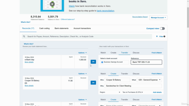Open the bank reconciliation guide link
189x106 pixels.
105,11
